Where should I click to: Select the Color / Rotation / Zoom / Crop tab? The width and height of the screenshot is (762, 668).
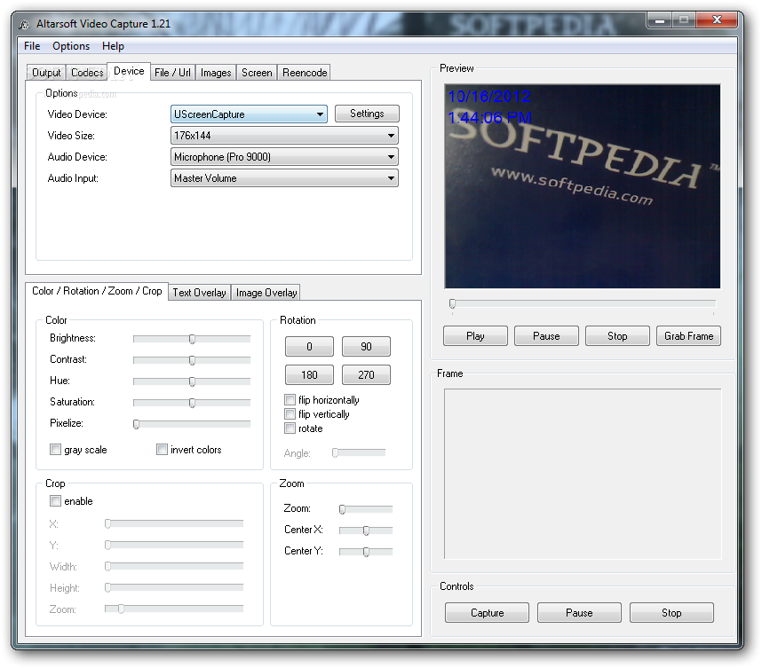(x=97, y=291)
